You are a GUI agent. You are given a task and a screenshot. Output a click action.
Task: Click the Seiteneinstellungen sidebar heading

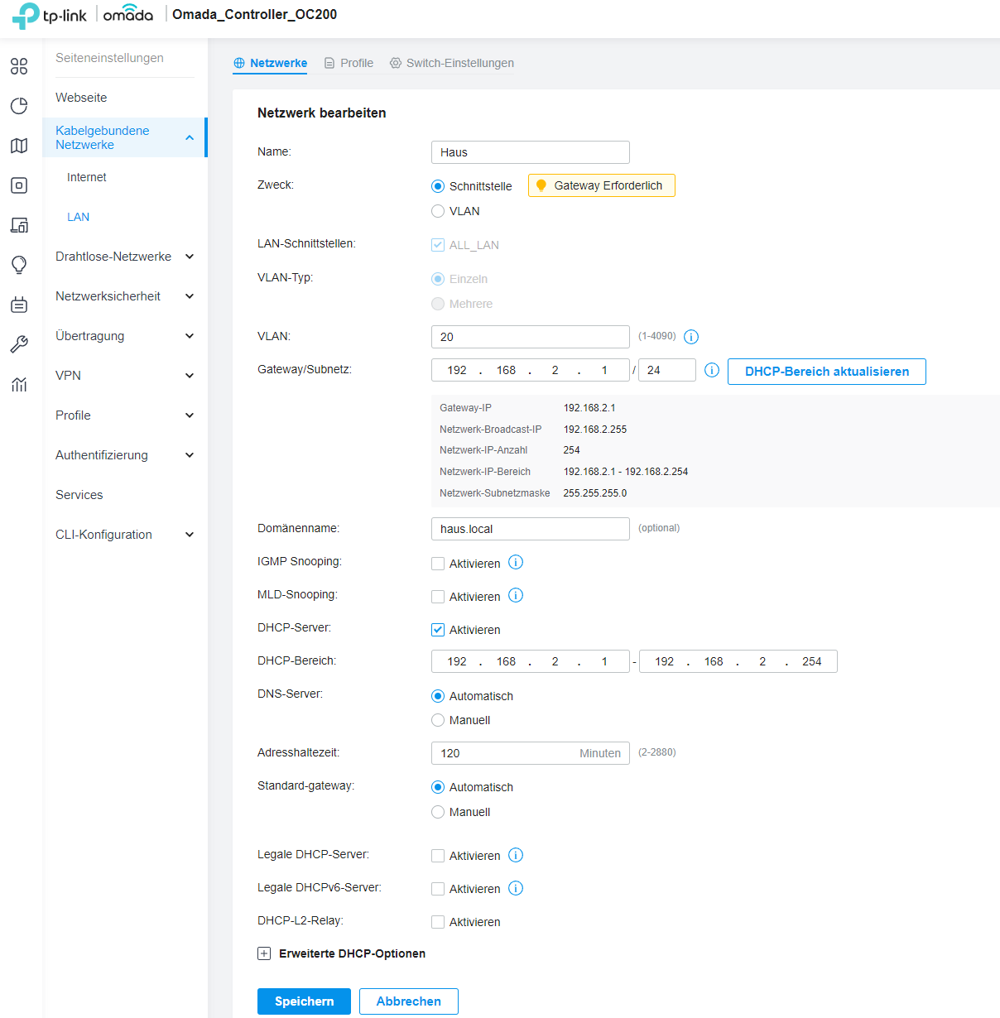click(x=109, y=58)
